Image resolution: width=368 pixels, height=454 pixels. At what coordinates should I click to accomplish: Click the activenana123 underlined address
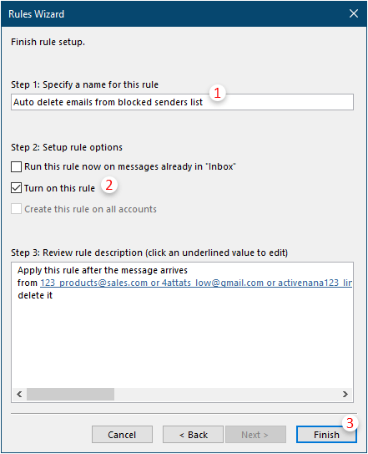pos(315,283)
